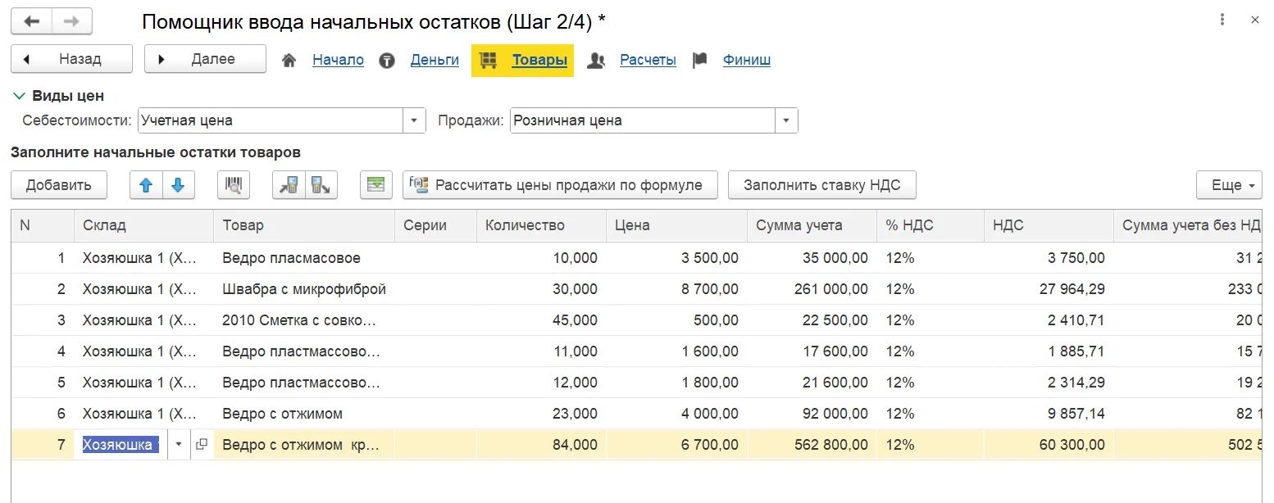Click Рассчитать цены продажи по формуле
Screen dimensions: 1274x503
pyautogui.click(x=560, y=185)
